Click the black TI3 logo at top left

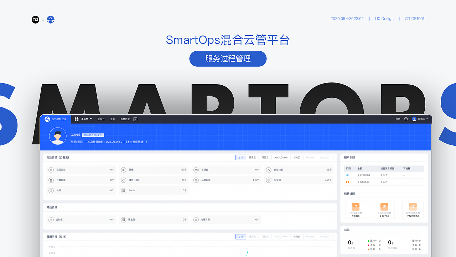click(x=35, y=20)
